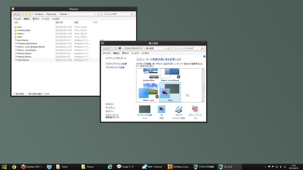Click Windows Start button on taskbar

click(x=4, y=167)
